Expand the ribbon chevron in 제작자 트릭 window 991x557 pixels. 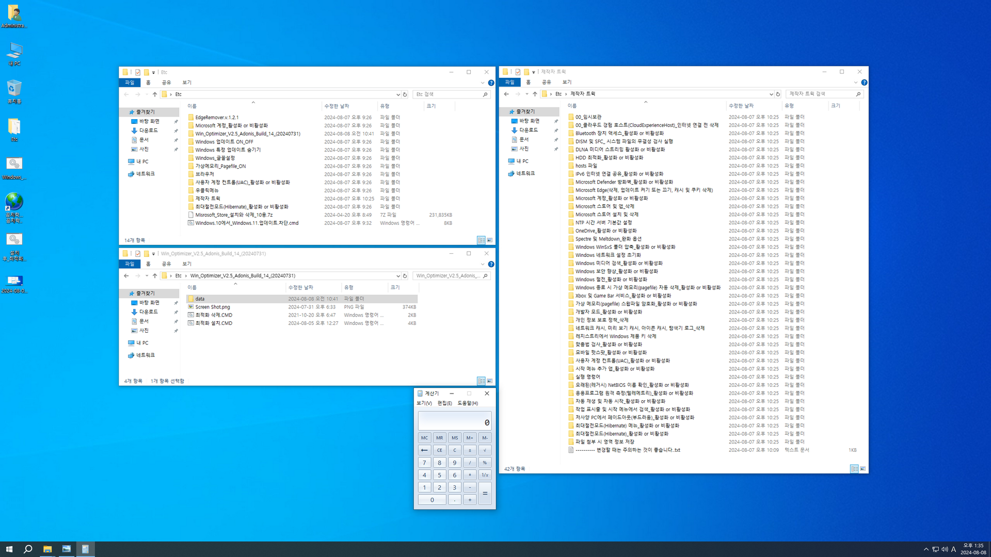855,83
